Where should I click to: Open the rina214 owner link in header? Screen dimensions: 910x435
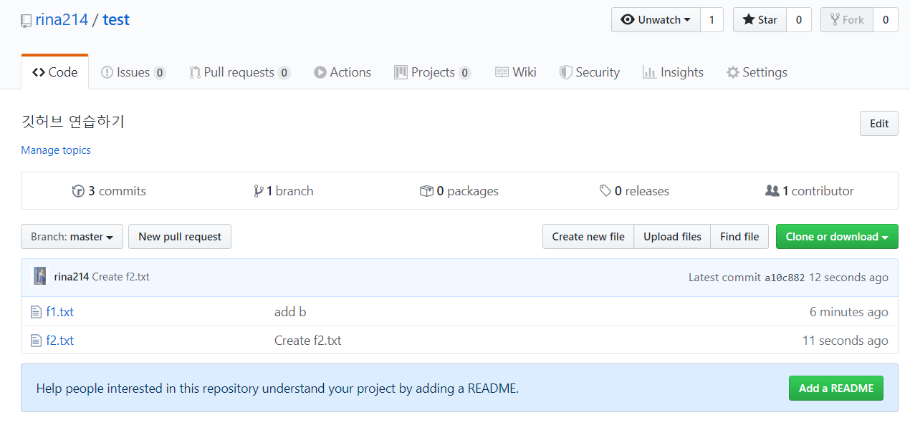coord(62,19)
